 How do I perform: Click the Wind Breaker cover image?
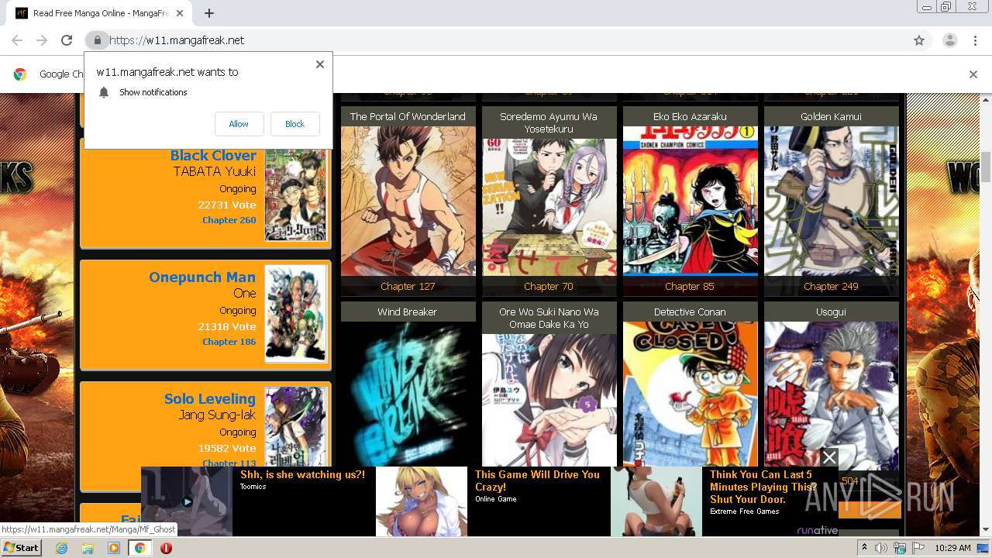[x=408, y=394]
